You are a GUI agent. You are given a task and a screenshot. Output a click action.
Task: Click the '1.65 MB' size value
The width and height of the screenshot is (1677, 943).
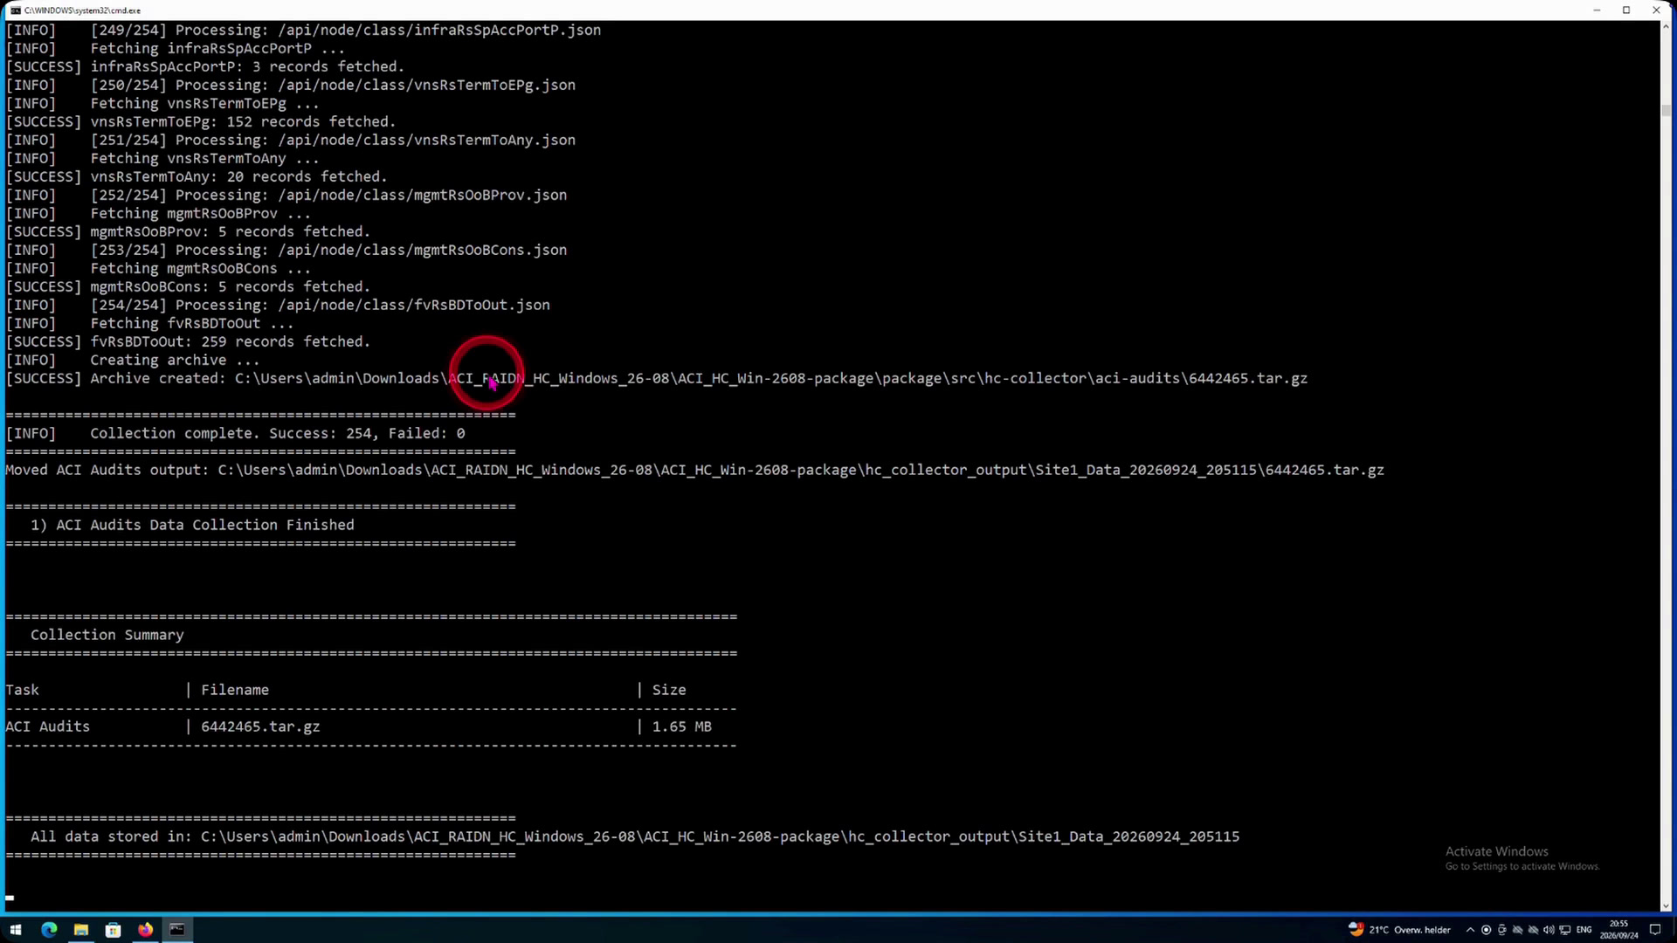pyautogui.click(x=682, y=726)
